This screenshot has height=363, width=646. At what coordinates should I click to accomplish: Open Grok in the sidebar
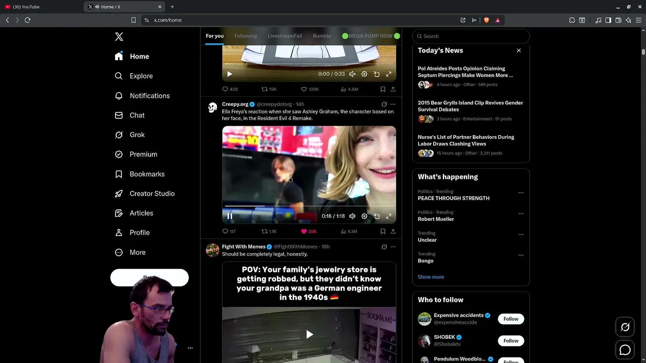point(130,135)
